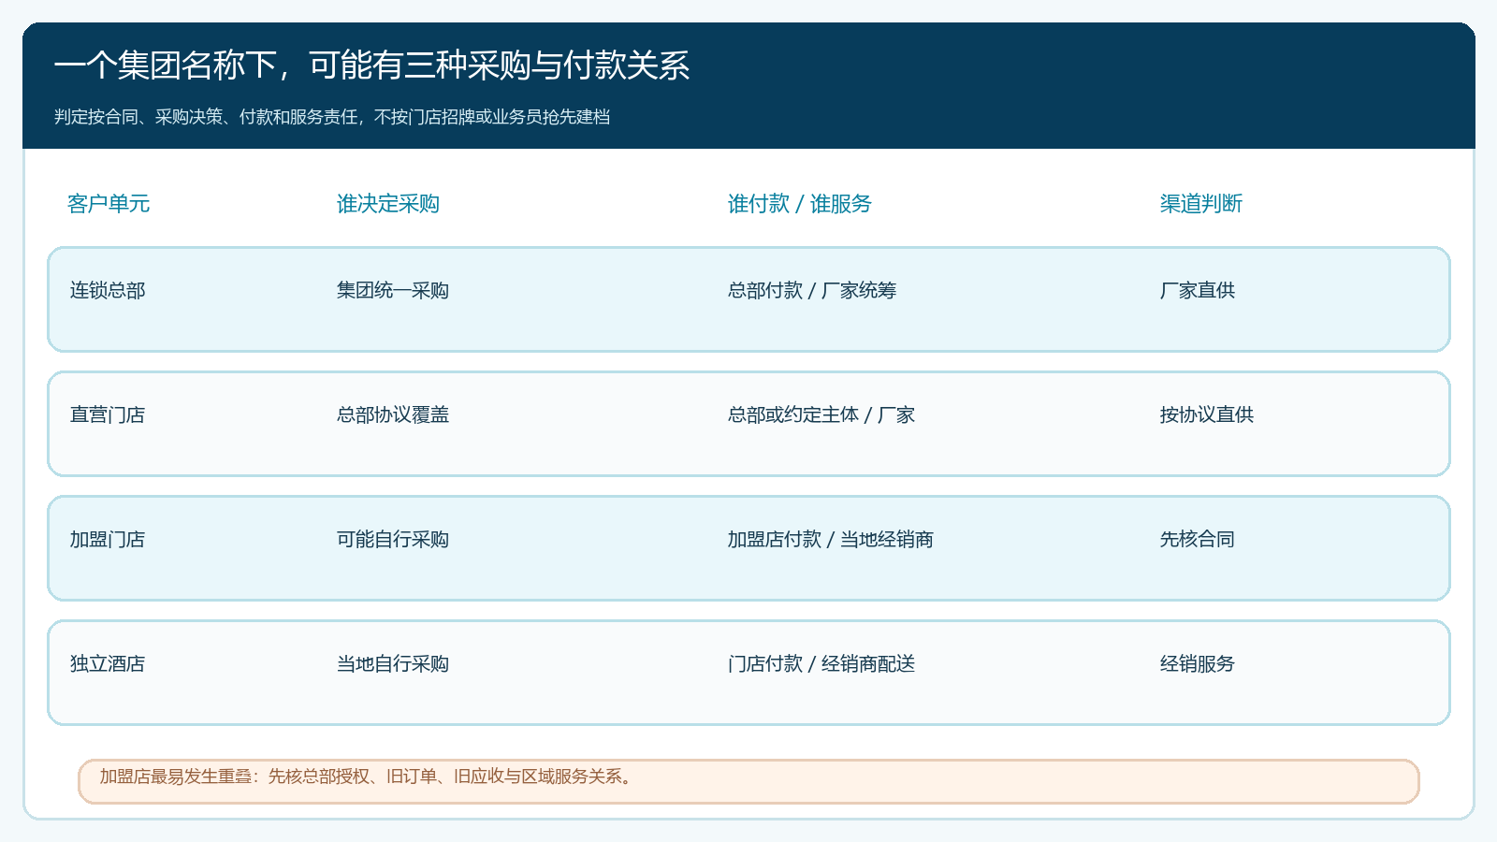Select the 独立酒店 row label

108,664
